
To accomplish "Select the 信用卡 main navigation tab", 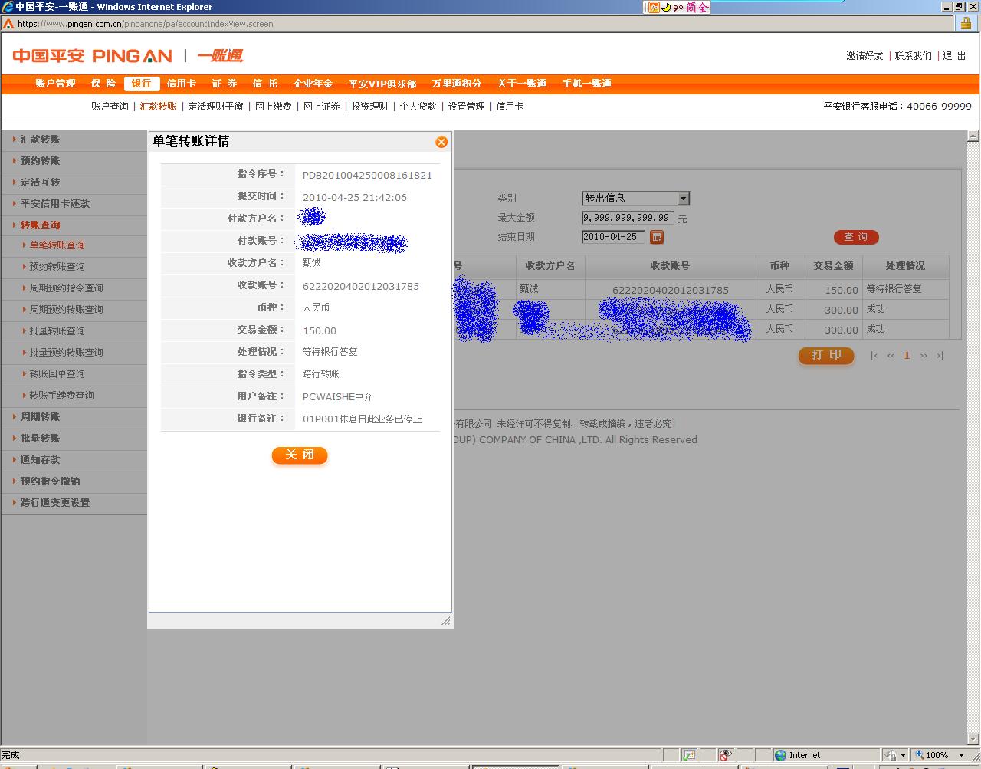I will [182, 84].
